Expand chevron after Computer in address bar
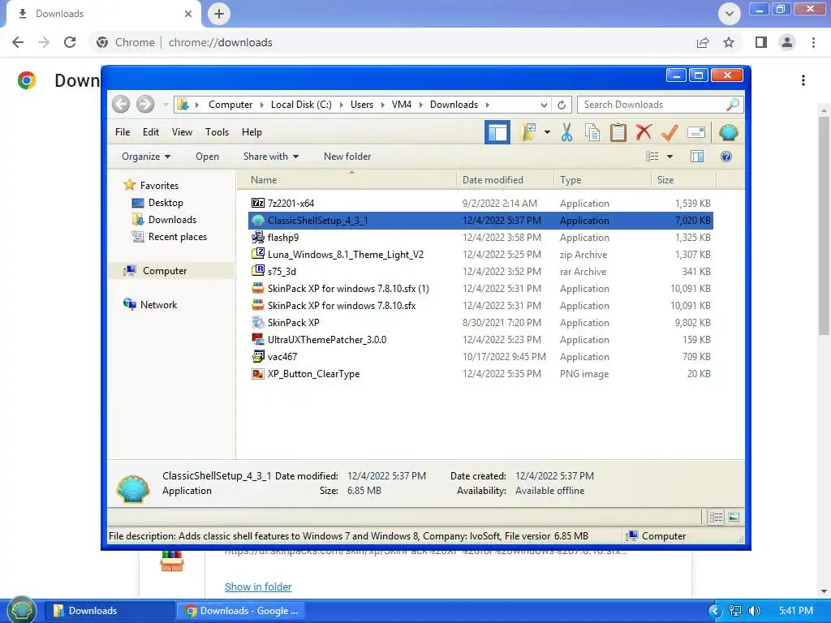This screenshot has width=831, height=623. 262,105
